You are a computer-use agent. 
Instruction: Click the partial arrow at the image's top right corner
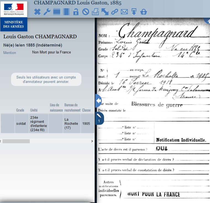click(x=207, y=21)
